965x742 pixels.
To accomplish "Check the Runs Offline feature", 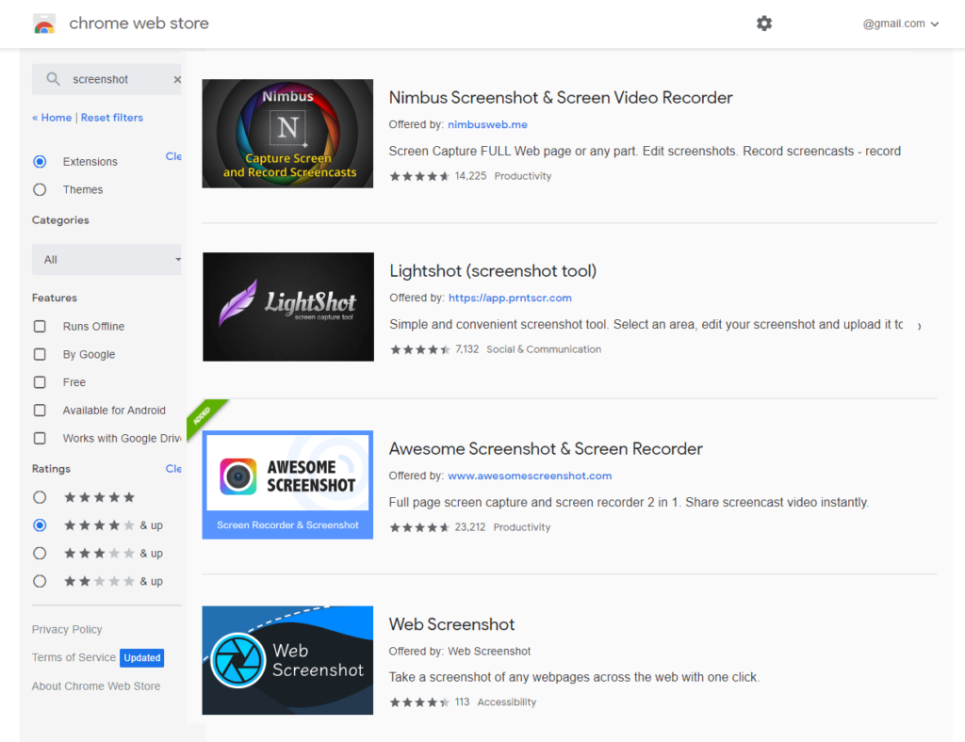I will [x=40, y=326].
